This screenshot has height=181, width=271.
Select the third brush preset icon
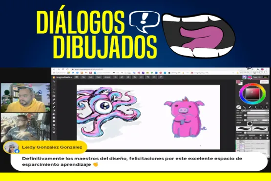pos(250,107)
